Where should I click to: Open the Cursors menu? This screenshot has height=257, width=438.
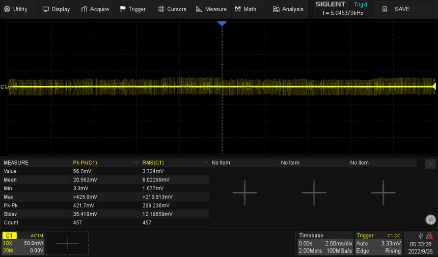(x=172, y=9)
